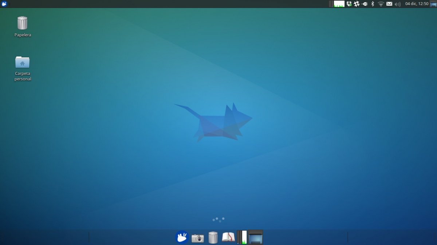Open the power manager plug icon

(365, 4)
